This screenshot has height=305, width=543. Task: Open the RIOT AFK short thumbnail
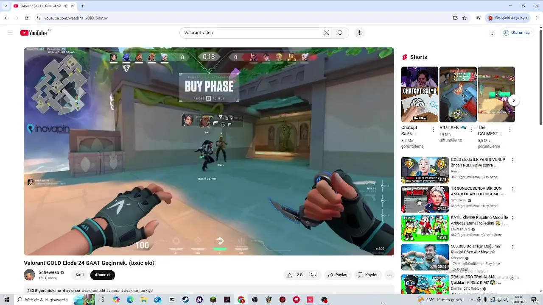pyautogui.click(x=458, y=94)
